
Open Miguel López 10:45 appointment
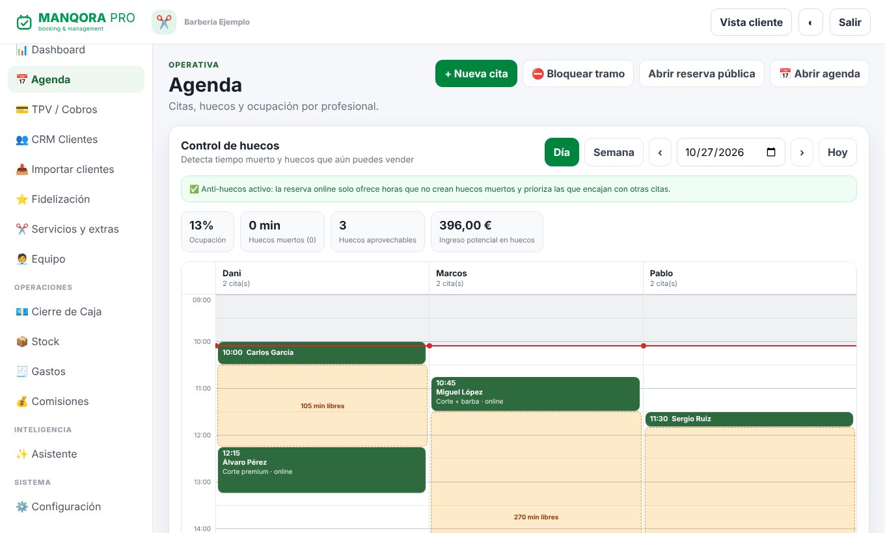(536, 394)
